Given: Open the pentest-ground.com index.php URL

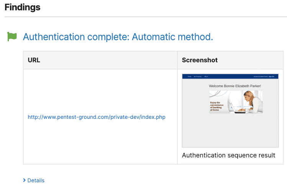Looking at the screenshot, I should pos(97,117).
